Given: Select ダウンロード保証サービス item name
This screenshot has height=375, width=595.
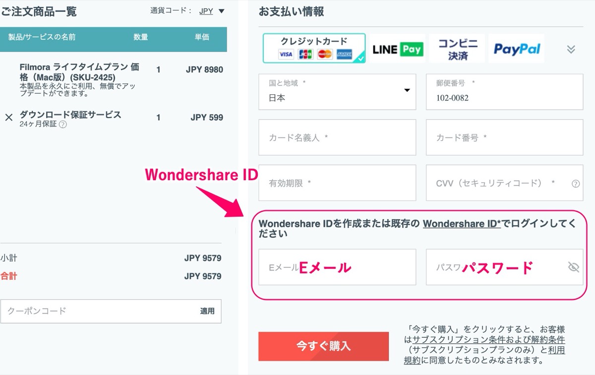Looking at the screenshot, I should (x=70, y=115).
